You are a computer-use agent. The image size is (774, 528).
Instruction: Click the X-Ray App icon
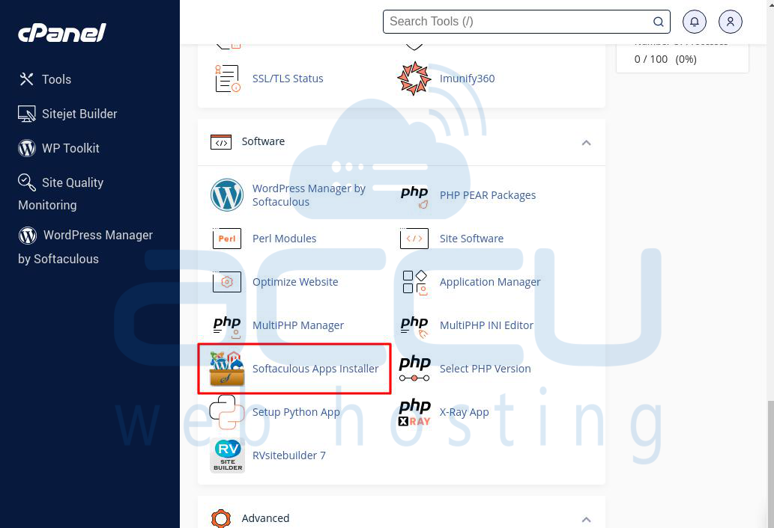414,412
